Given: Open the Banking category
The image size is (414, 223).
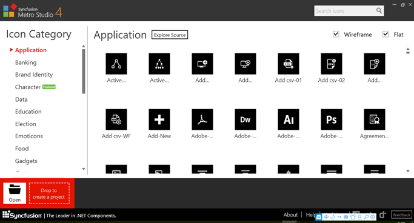Looking at the screenshot, I should click(26, 62).
